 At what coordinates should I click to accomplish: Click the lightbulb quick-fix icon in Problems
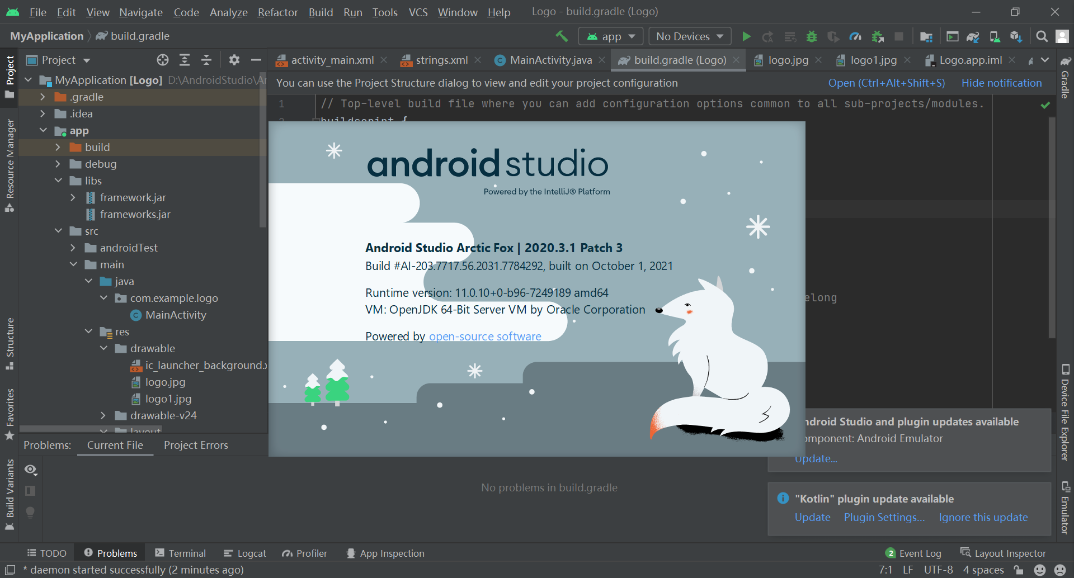pos(31,512)
